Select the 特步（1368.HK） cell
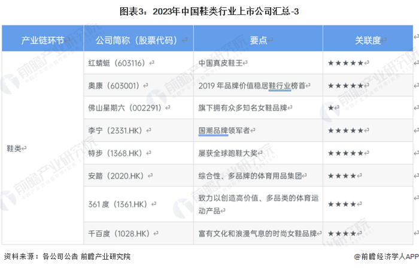 (138, 153)
